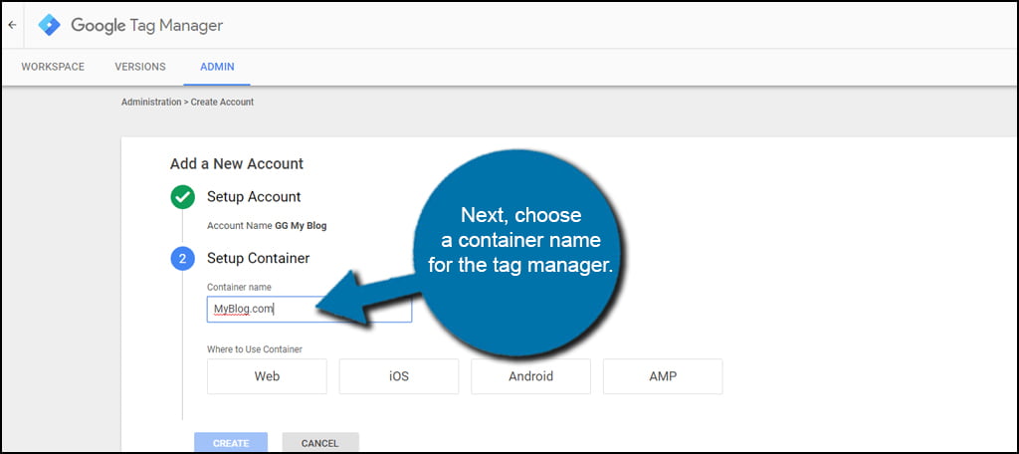1019x454 pixels.
Task: Click the Where to Use Container label
Action: pyautogui.click(x=255, y=349)
